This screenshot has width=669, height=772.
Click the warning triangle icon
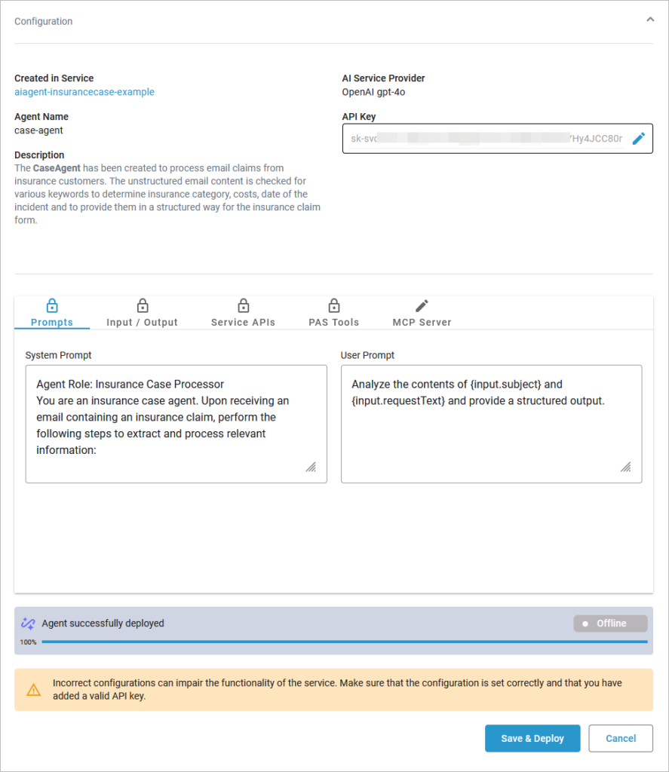click(34, 690)
